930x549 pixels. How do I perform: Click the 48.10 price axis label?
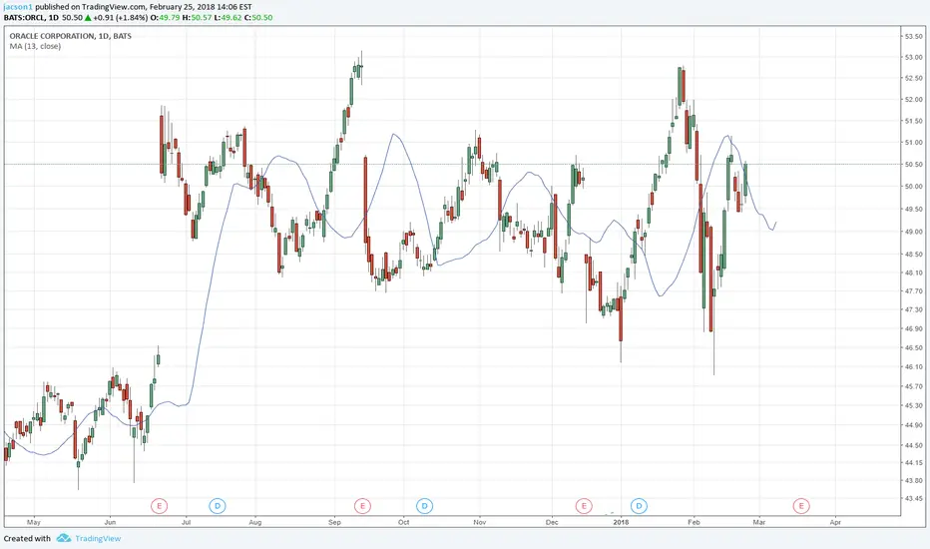[913, 274]
